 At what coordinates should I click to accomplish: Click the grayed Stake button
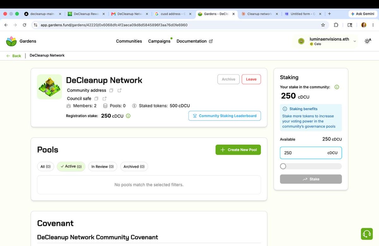coord(311,179)
